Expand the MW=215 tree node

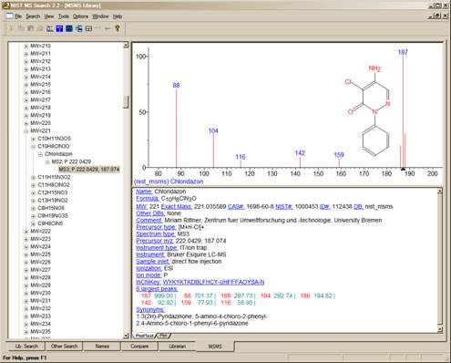[x=26, y=85]
